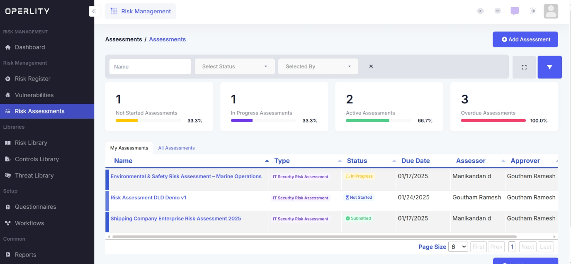Collapse the sidebar with the double-chevron icon

[x=94, y=11]
